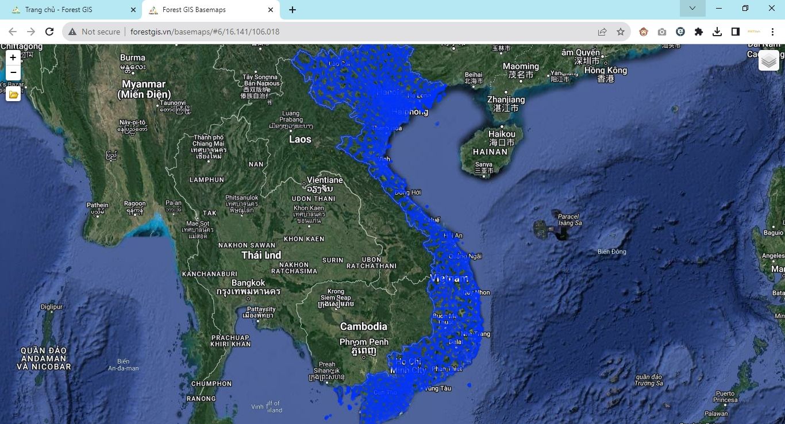The width and height of the screenshot is (785, 424).
Task: Close the Trang chủ - Forest GIS tab
Action: [x=133, y=10]
